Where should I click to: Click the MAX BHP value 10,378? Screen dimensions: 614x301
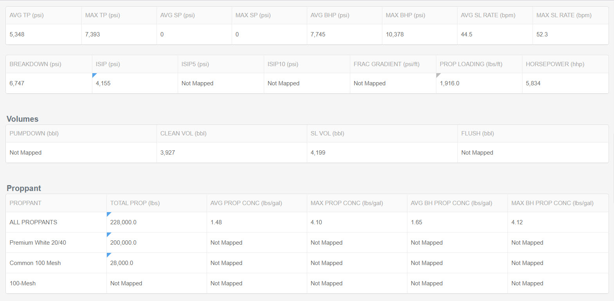(x=395, y=34)
